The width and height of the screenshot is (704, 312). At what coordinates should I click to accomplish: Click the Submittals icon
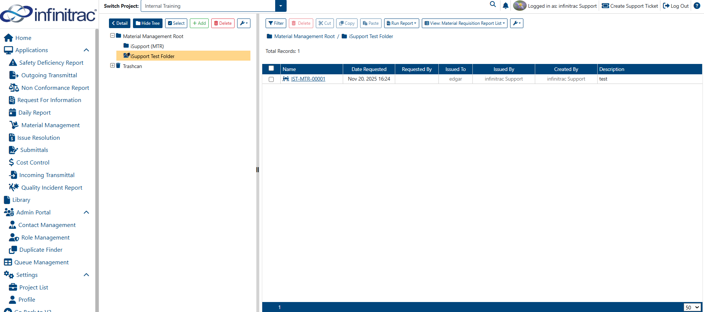(13, 150)
